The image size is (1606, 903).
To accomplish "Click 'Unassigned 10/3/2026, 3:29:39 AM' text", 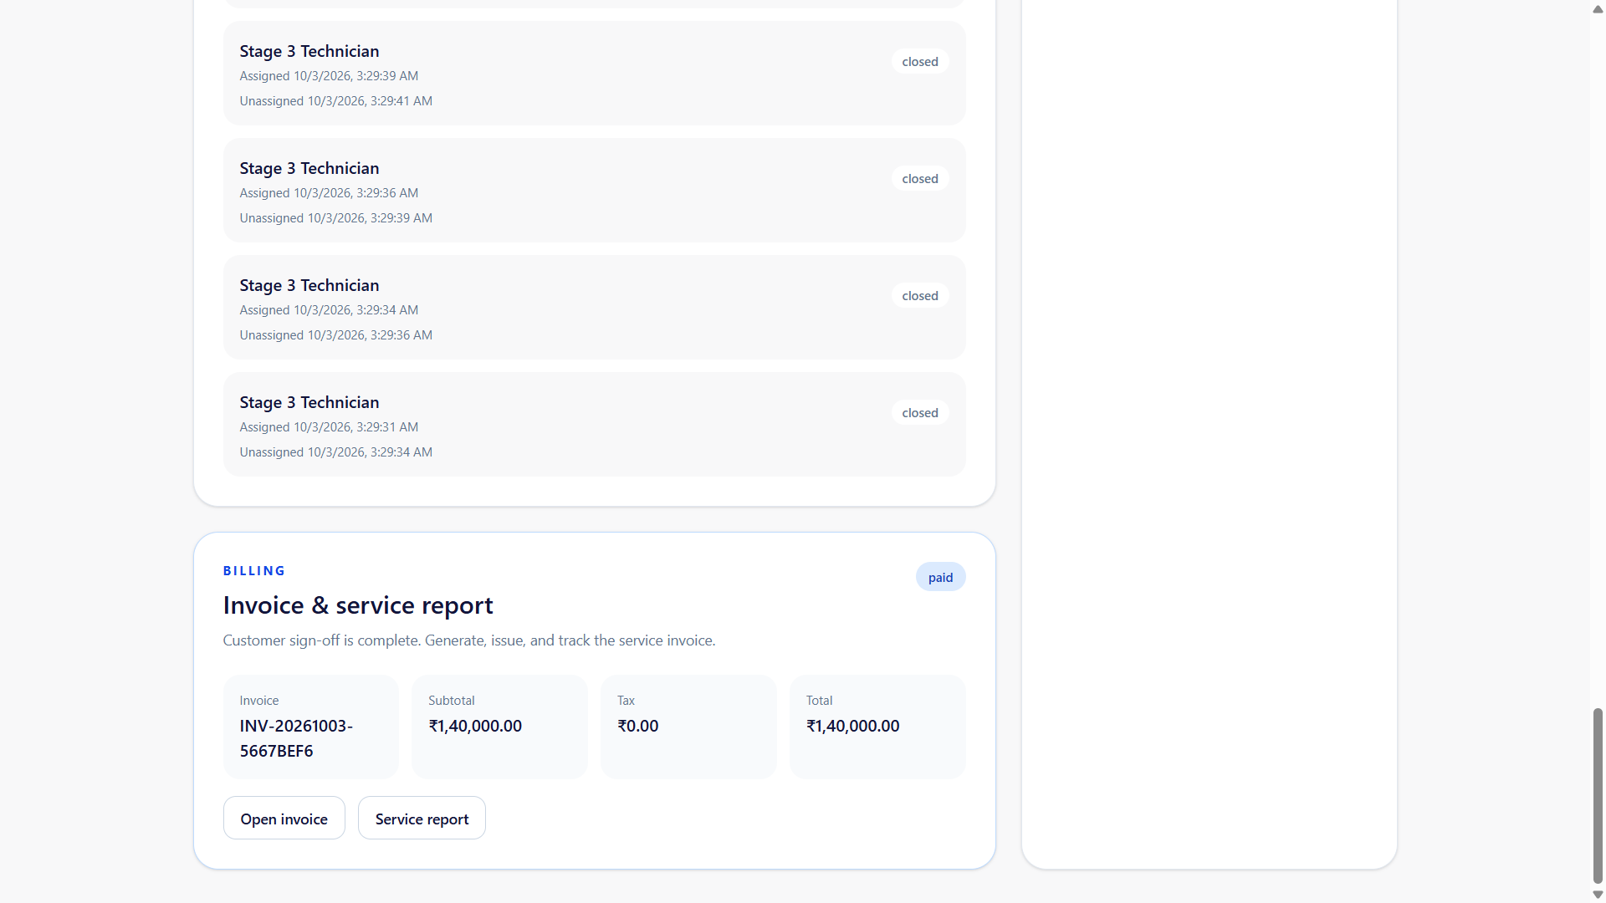I will (336, 218).
